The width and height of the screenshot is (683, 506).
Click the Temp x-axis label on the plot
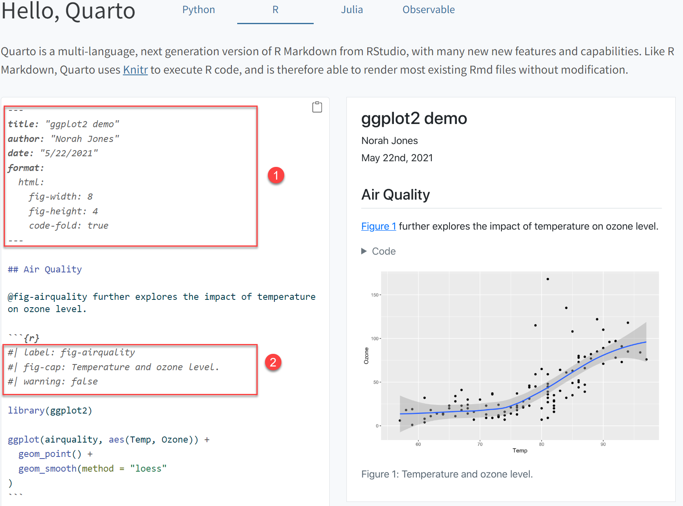pos(520,450)
